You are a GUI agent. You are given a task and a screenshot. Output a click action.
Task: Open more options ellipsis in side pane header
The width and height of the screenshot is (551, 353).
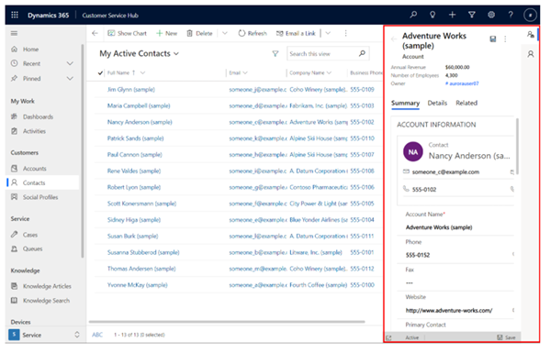(505, 39)
